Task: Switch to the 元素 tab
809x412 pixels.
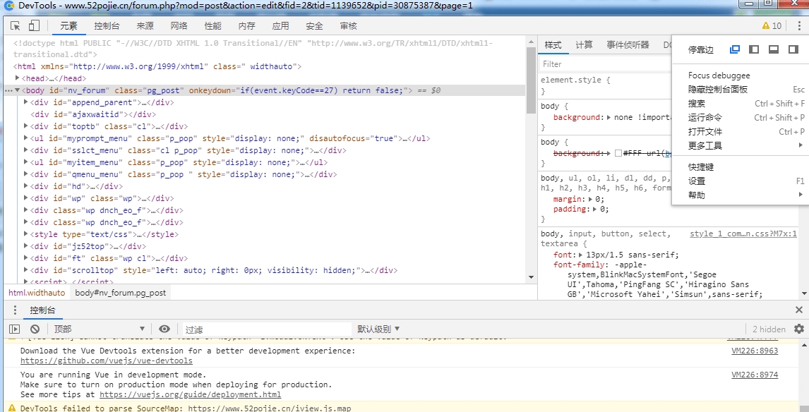Action: pyautogui.click(x=68, y=26)
